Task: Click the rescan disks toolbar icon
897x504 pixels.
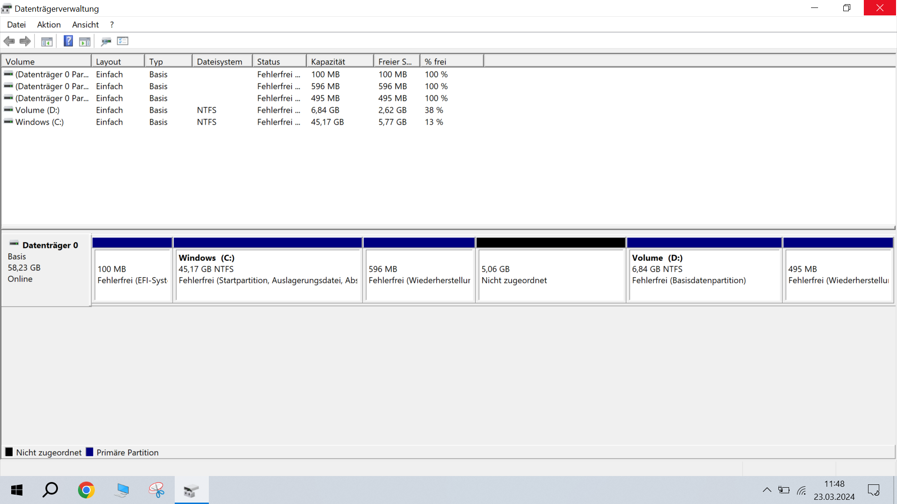Action: pyautogui.click(x=106, y=42)
